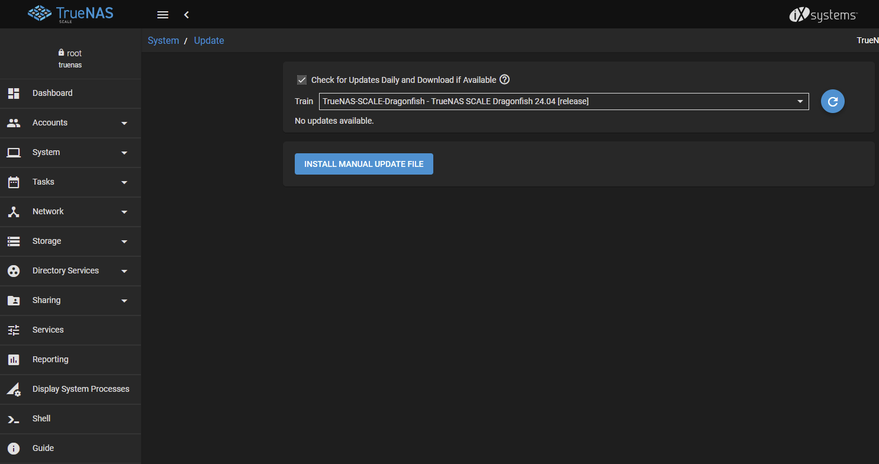
Task: Click the Reporting chart icon
Action: click(14, 360)
